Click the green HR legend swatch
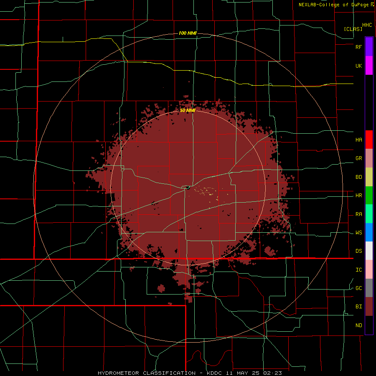The height and width of the screenshot is (376, 376). tap(369, 196)
